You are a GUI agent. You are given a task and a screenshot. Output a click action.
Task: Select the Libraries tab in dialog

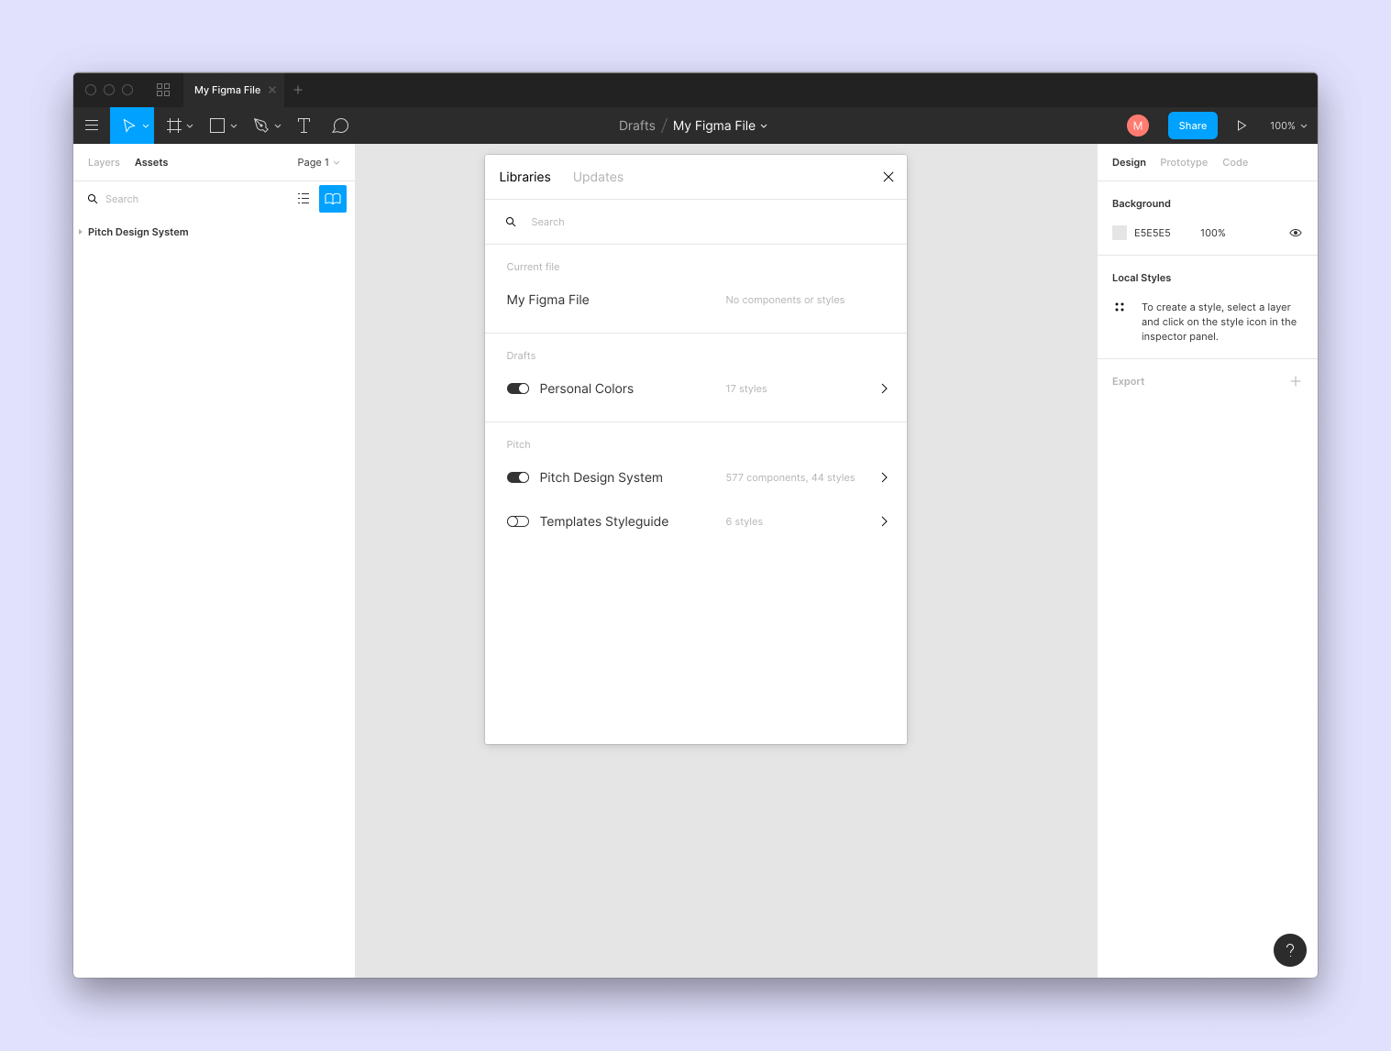pyautogui.click(x=524, y=177)
